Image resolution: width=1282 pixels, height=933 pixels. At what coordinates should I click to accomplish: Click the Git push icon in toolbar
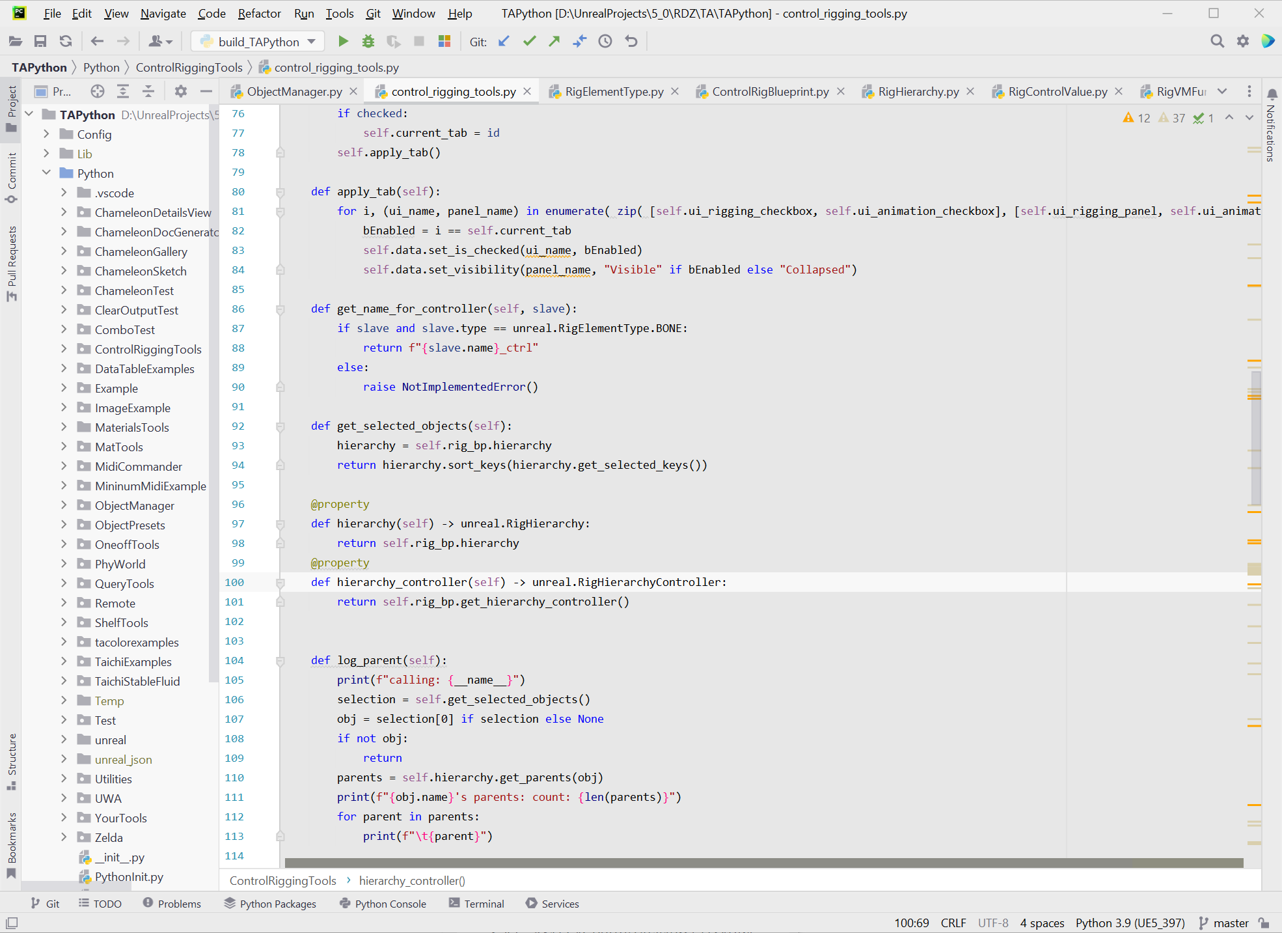(x=553, y=41)
